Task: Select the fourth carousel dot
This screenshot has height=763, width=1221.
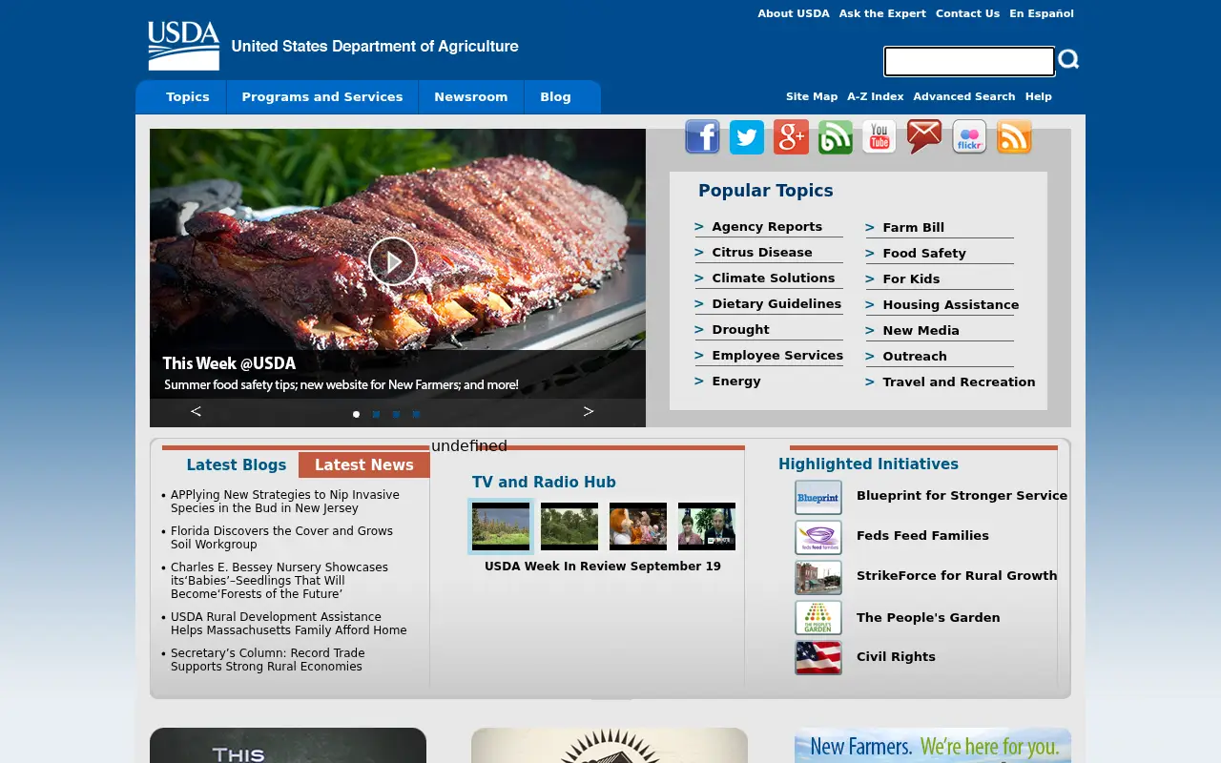Action: tap(416, 414)
